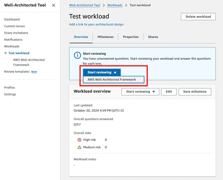Open Add a link to your architectural design

point(96,24)
